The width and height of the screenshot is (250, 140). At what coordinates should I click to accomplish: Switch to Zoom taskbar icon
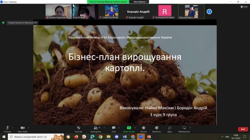pos(141,136)
